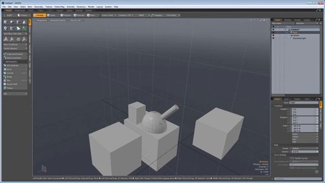The height and width of the screenshot is (183, 325).
Task: Select the Sphere primitive tool
Action: [12, 22]
